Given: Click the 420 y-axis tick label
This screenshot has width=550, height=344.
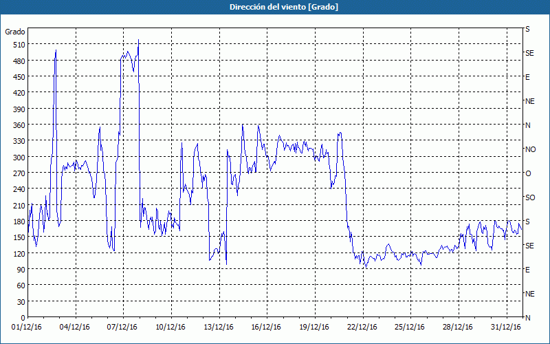Looking at the screenshot, I should click(19, 93).
